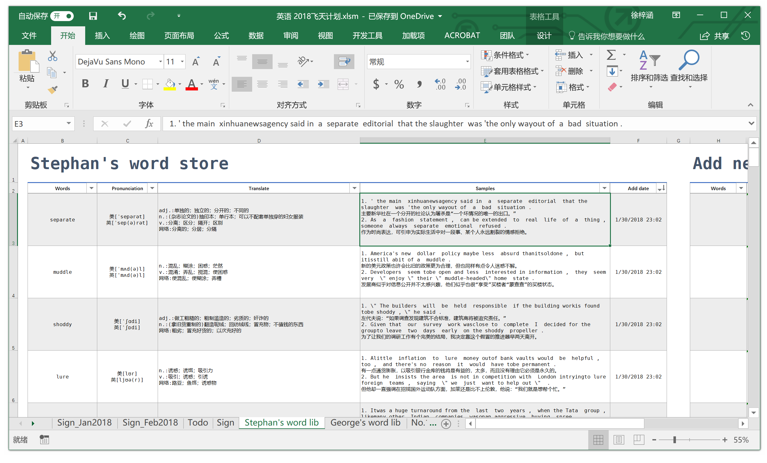This screenshot has width=767, height=463.
Task: Switch to Page Layout view
Action: [x=619, y=440]
